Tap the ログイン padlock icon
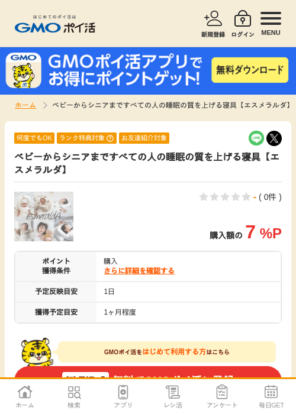Screen dimensions: 296x414 [x=243, y=24]
